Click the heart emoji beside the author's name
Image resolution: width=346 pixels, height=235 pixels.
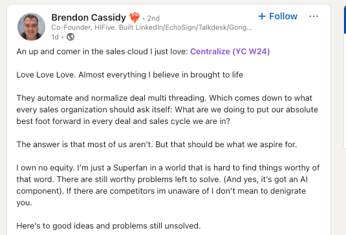(x=135, y=17)
